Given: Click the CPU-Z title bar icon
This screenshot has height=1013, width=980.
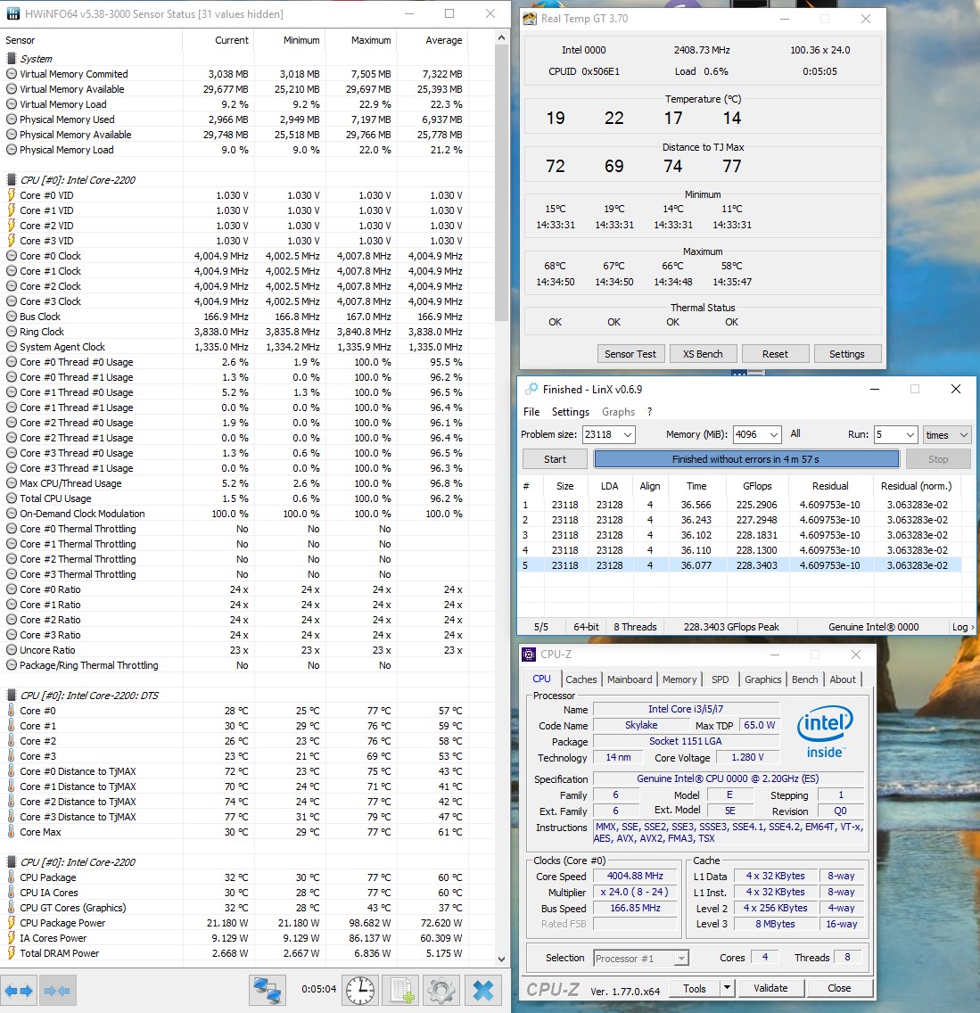Looking at the screenshot, I should 529,655.
